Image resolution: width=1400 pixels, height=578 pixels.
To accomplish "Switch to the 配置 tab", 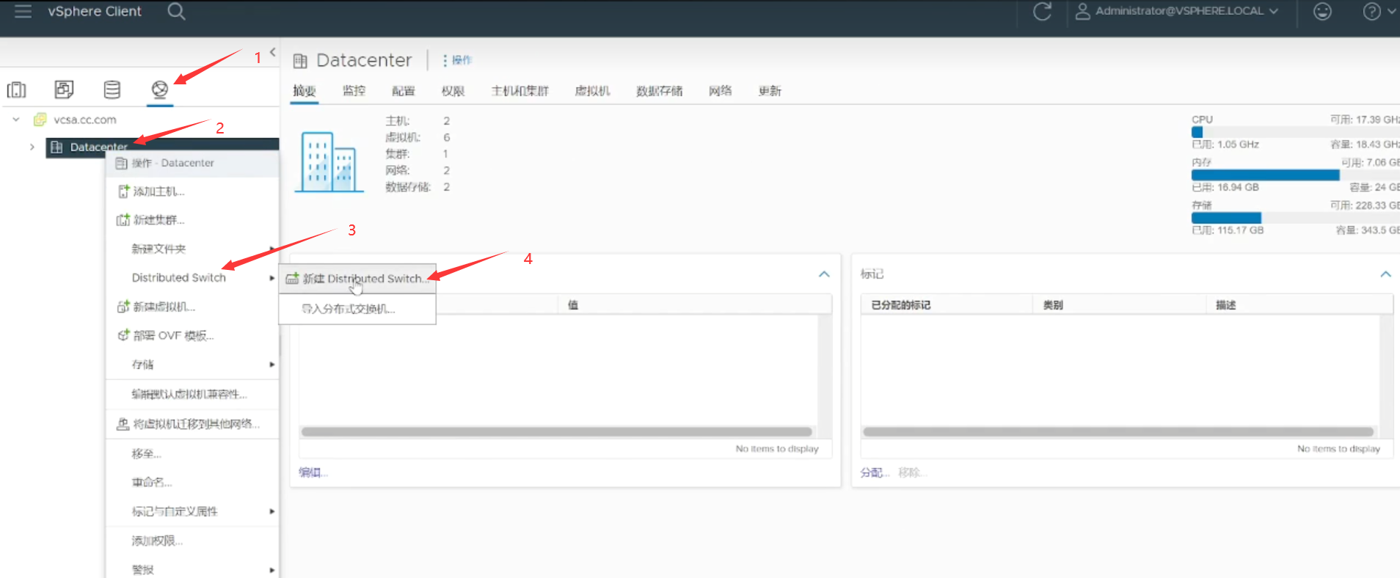I will pos(403,91).
